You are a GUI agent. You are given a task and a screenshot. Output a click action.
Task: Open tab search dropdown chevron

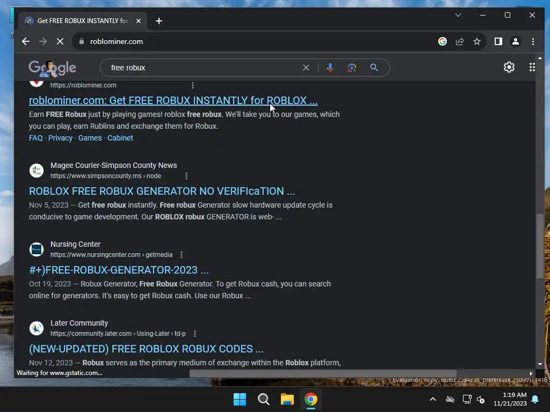pos(458,15)
